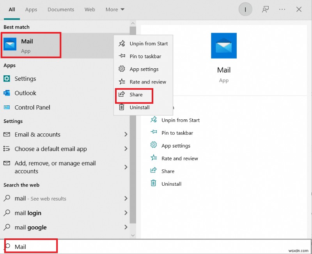312x254 pixels.
Task: Open the three-dot options menu at the top right
Action: [x=282, y=9]
